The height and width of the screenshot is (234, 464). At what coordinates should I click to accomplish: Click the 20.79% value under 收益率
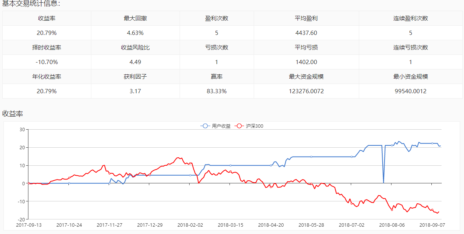click(46, 33)
